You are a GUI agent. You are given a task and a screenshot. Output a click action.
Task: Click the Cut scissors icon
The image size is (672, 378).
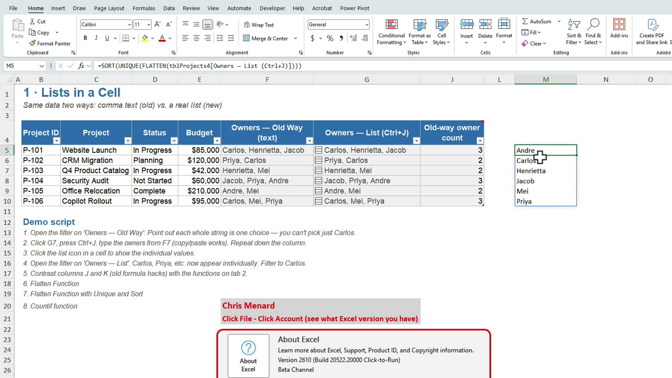32,21
